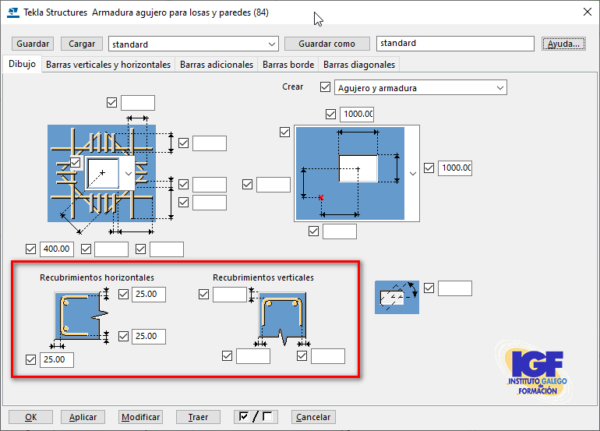Open the dropdown arrow beside hole position diagram
This screenshot has height=431, width=600.
coord(412,173)
